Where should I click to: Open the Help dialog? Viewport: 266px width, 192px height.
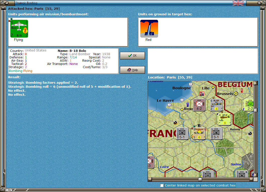coord(132,70)
